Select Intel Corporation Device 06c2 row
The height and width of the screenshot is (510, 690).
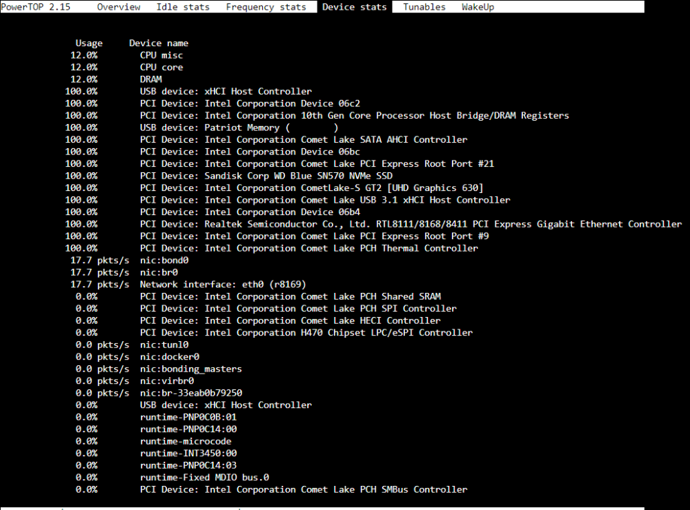click(x=213, y=103)
